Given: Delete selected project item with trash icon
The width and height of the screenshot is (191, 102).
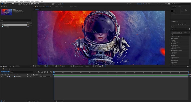Looking at the screenshot, I should pos(14,66).
